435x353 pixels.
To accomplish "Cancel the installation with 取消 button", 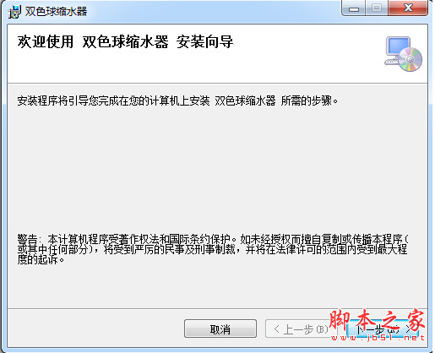I will point(220,329).
